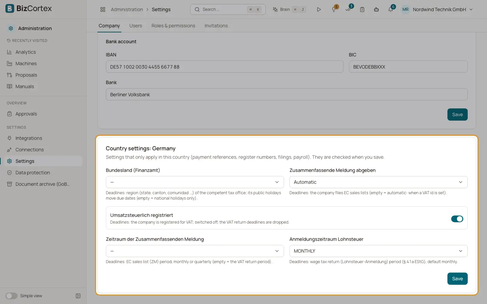Open the double-check tasks icon
The height and width of the screenshot is (304, 487).
[x=348, y=9]
